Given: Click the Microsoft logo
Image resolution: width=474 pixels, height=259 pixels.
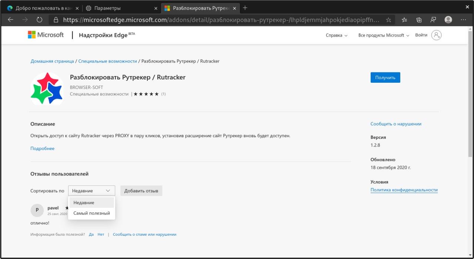Looking at the screenshot, I should coord(46,35).
